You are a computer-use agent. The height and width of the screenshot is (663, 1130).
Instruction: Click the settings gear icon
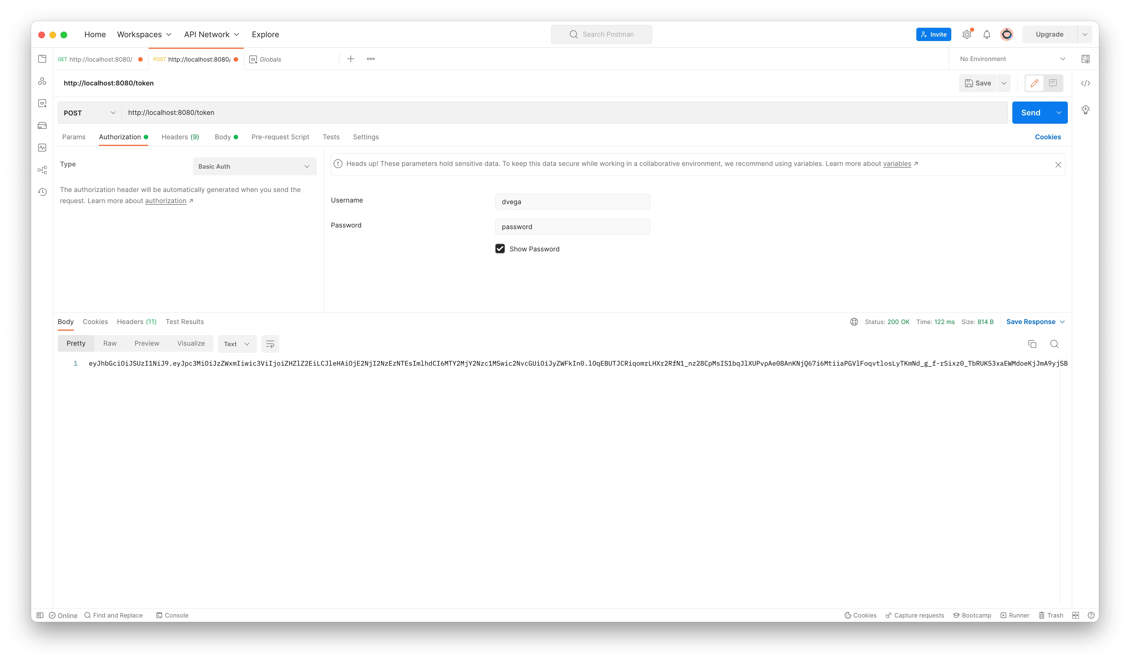coord(967,34)
